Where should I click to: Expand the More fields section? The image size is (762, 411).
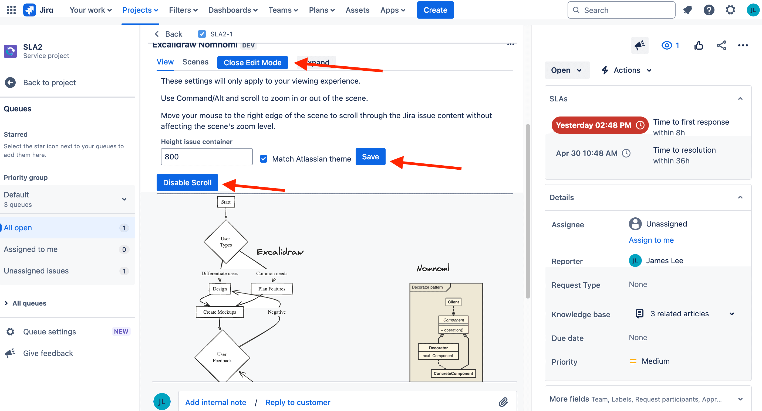click(740, 399)
